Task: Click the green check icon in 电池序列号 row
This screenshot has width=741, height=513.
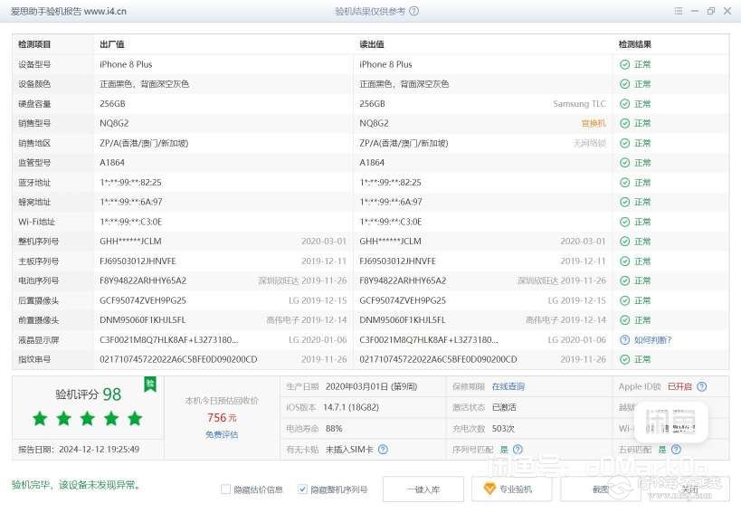Action: [625, 280]
